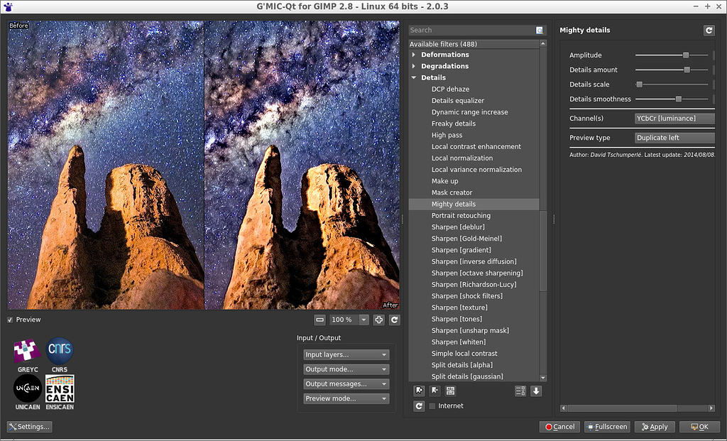Collapse the Details category
This screenshot has height=441, width=727.
click(x=415, y=77)
